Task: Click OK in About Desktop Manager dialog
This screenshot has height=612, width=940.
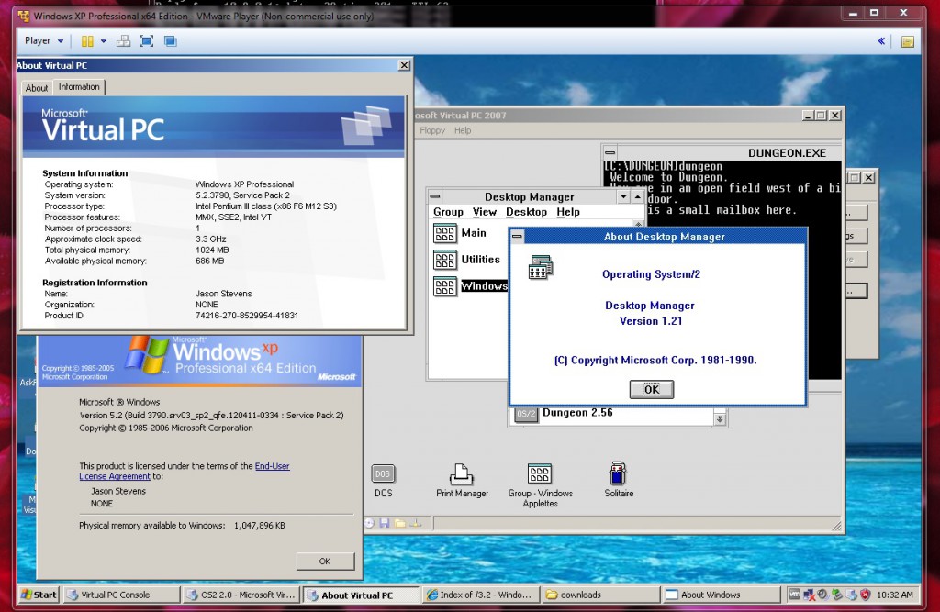Action: pyautogui.click(x=651, y=389)
